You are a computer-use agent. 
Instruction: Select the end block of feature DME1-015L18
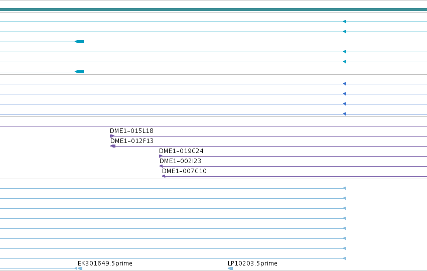click(112, 136)
